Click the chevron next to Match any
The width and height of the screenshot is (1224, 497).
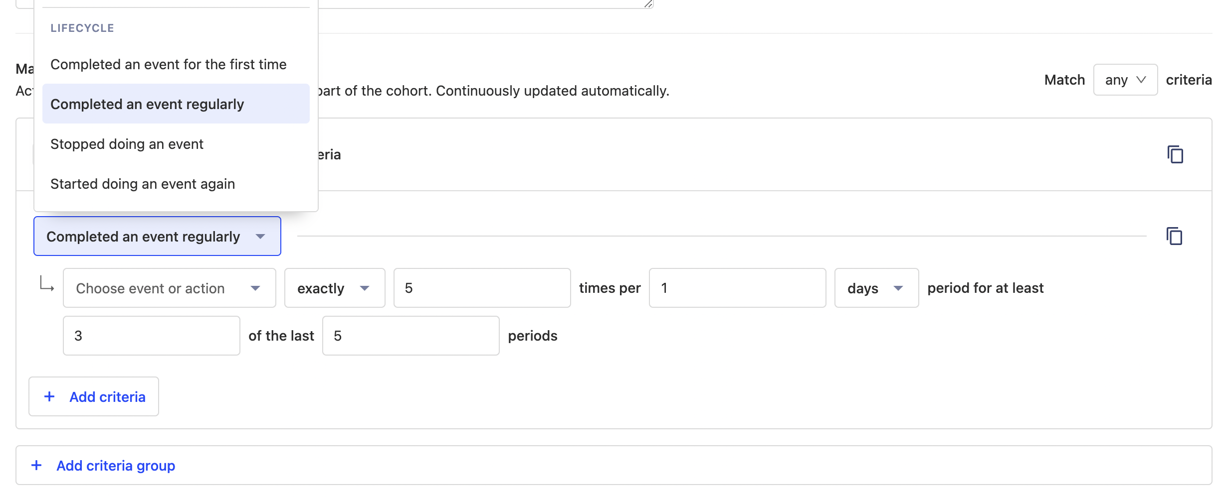1142,79
